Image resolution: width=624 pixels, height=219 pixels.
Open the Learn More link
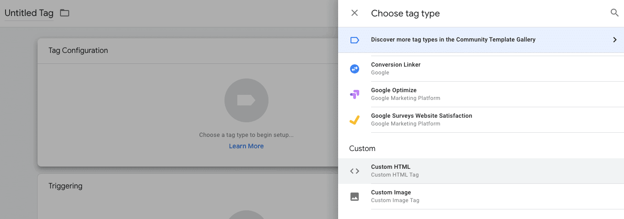246,146
